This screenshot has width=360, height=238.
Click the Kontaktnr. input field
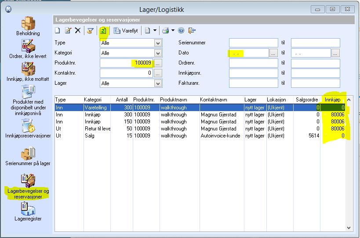click(x=126, y=73)
